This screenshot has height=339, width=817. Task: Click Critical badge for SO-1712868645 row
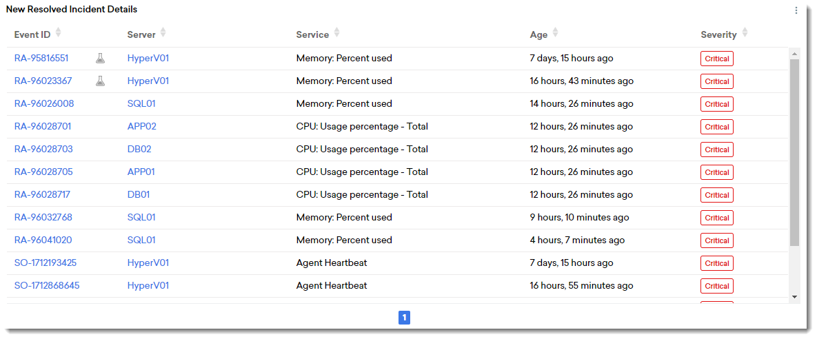point(716,286)
